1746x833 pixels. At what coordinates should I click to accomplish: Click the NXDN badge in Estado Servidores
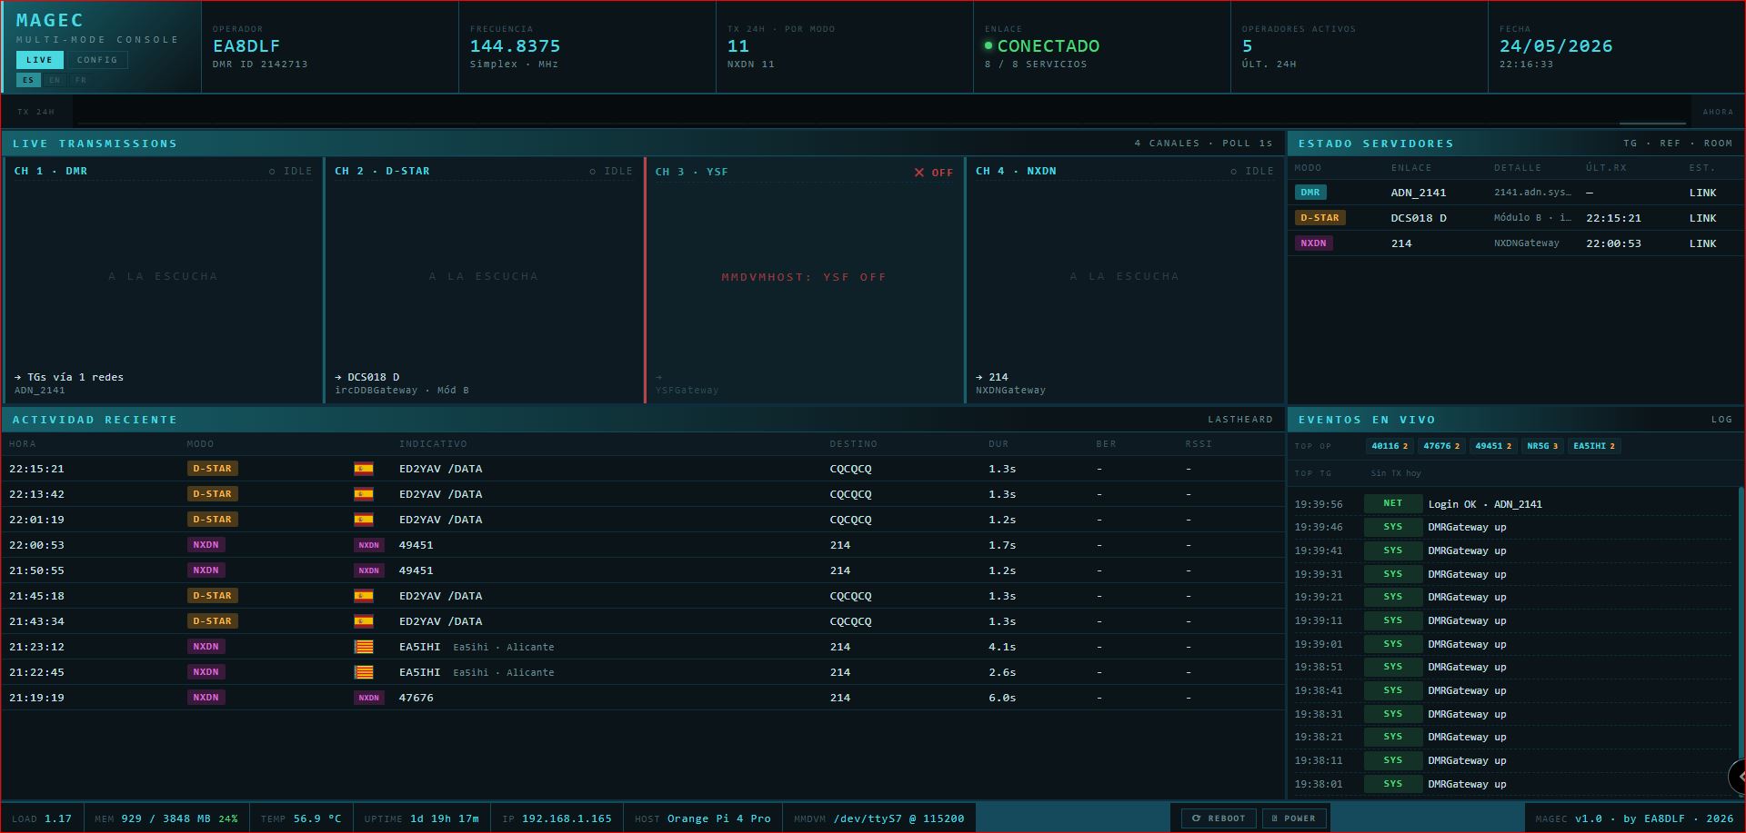(1313, 243)
